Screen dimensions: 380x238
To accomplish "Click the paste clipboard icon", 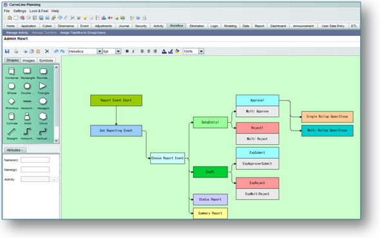I will pyautogui.click(x=38, y=51).
